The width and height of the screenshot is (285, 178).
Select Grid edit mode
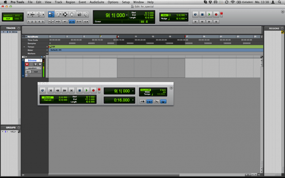17,19
